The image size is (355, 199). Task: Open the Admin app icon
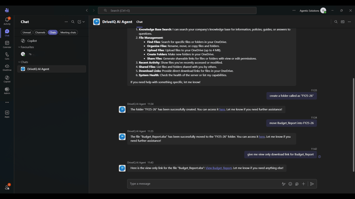tap(7, 91)
